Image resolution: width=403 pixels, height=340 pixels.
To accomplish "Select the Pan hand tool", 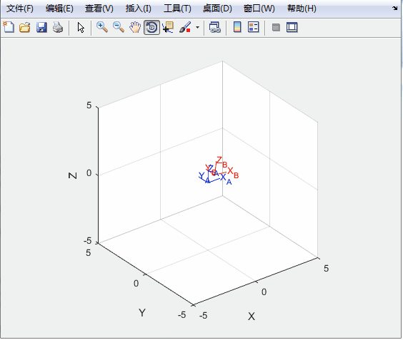I will (x=135, y=27).
